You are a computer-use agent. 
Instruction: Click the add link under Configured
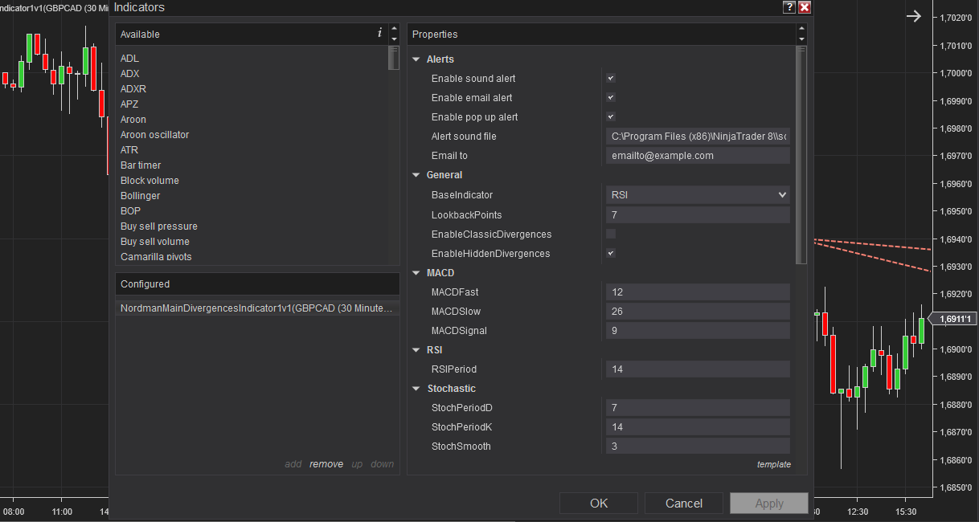293,464
